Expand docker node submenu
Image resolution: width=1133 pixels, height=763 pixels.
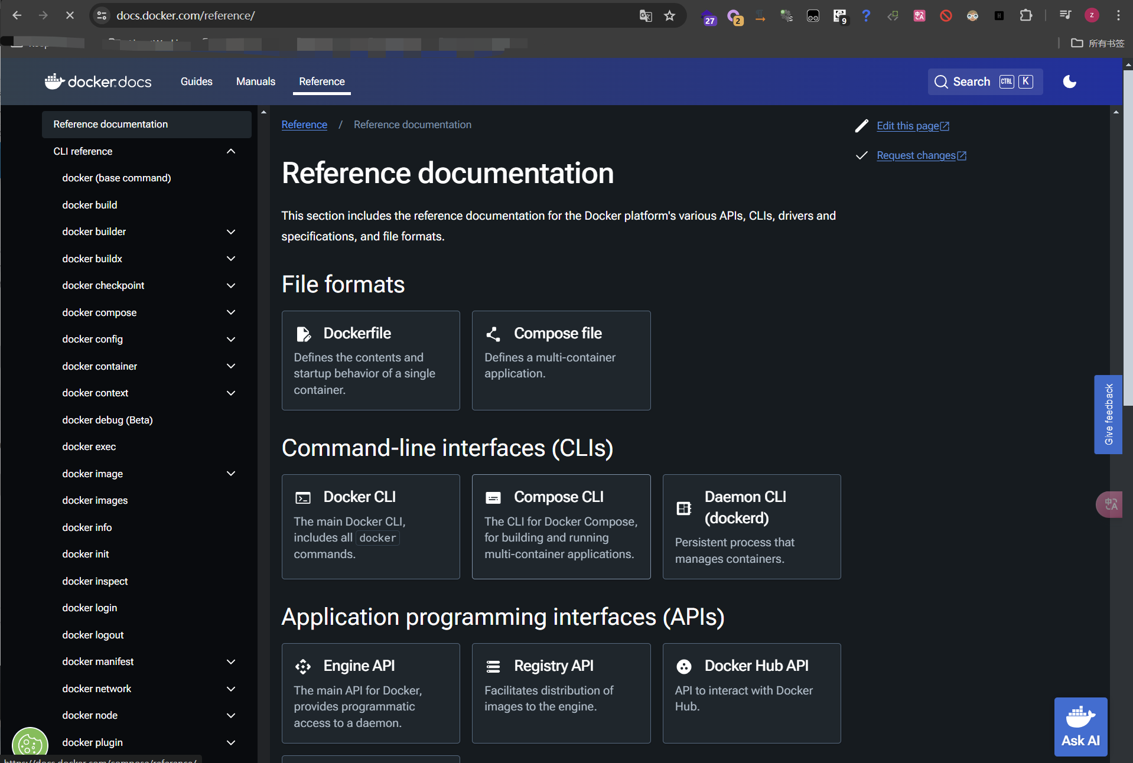[230, 715]
